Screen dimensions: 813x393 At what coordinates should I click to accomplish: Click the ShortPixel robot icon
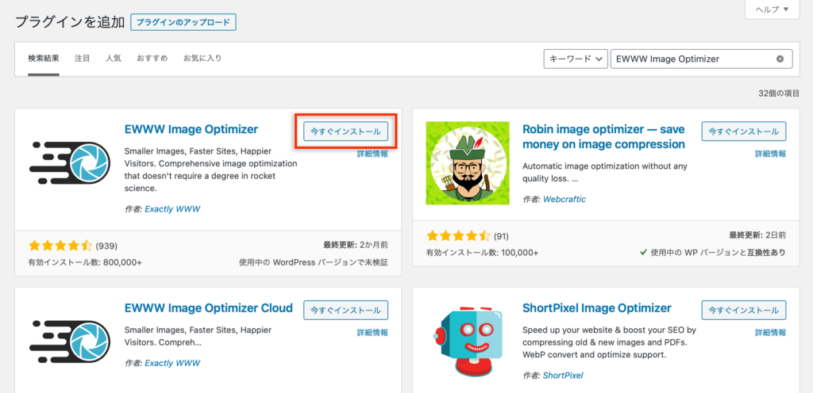pos(468,341)
